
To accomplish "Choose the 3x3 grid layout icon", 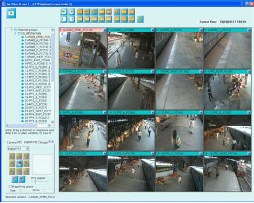I will point(94,12).
